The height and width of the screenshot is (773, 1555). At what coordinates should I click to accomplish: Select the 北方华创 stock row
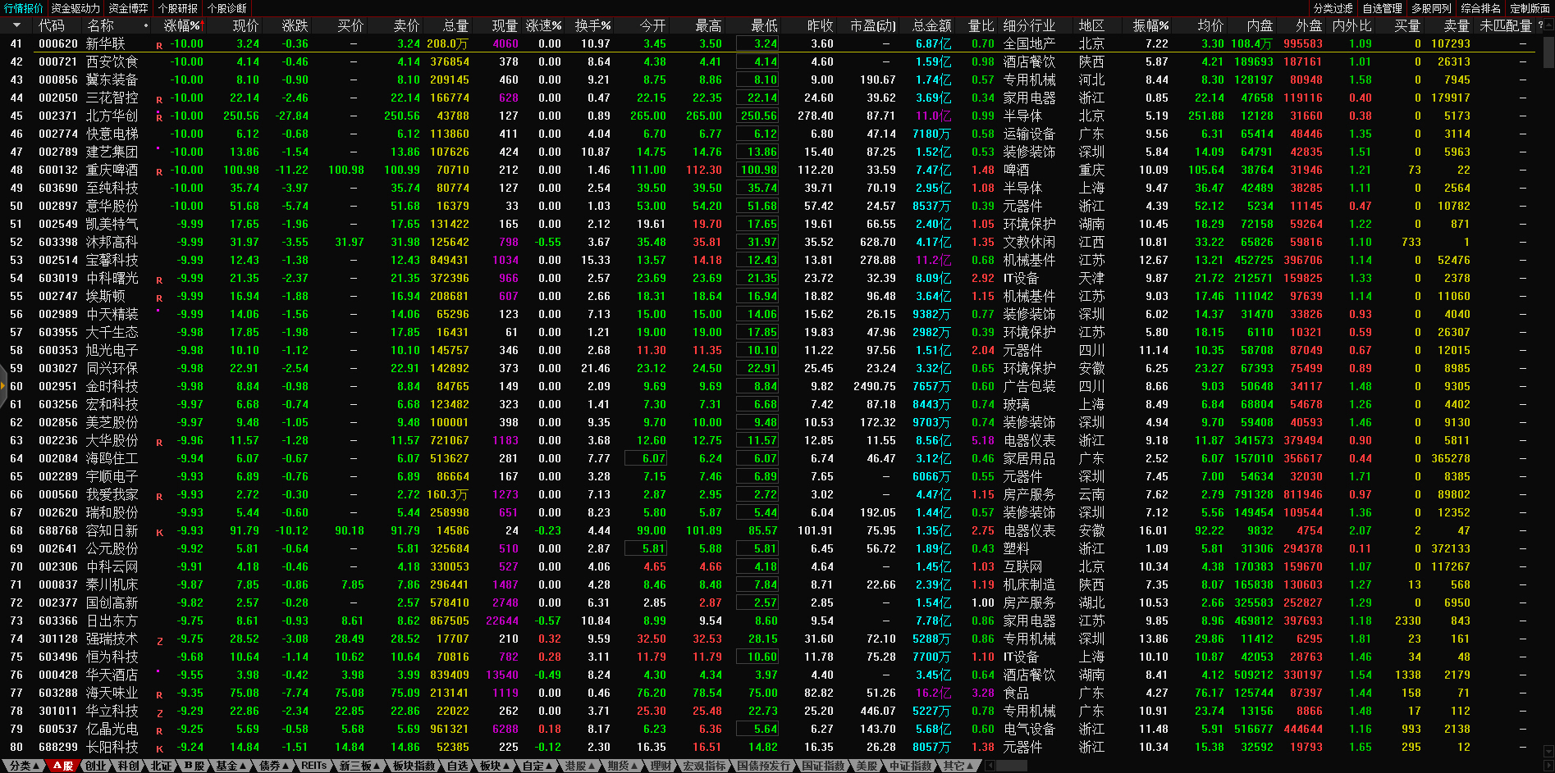[112, 116]
